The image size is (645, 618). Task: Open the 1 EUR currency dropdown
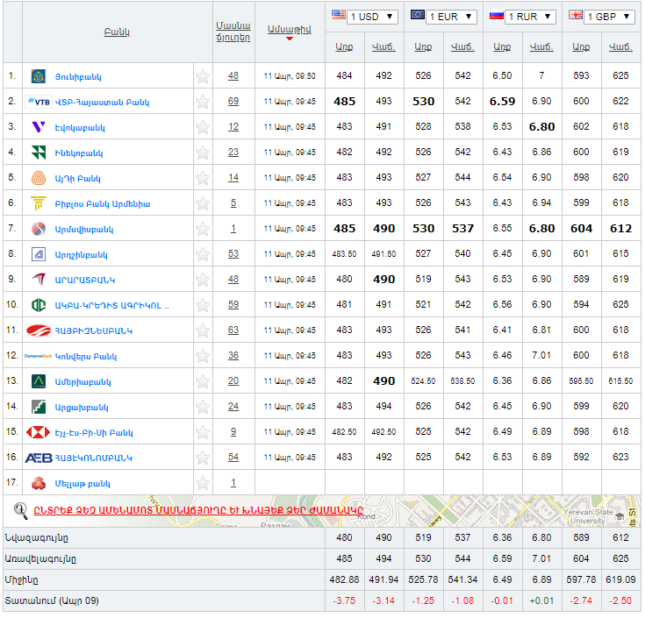[x=444, y=17]
